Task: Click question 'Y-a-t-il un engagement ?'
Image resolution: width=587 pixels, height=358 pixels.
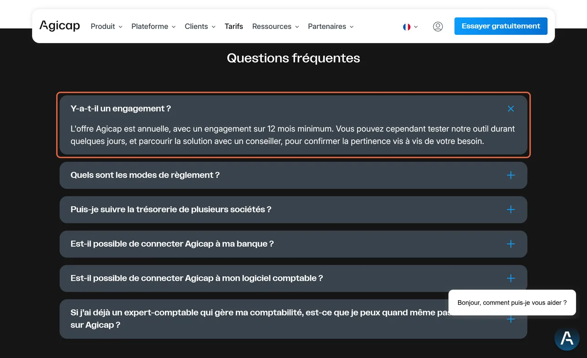Action: (x=121, y=109)
